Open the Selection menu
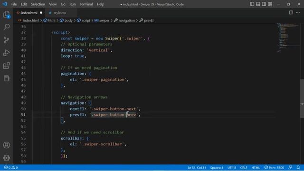 38,4
